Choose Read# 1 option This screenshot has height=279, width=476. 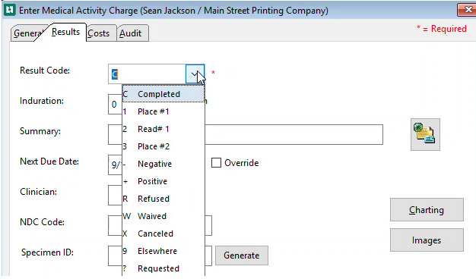click(163, 129)
